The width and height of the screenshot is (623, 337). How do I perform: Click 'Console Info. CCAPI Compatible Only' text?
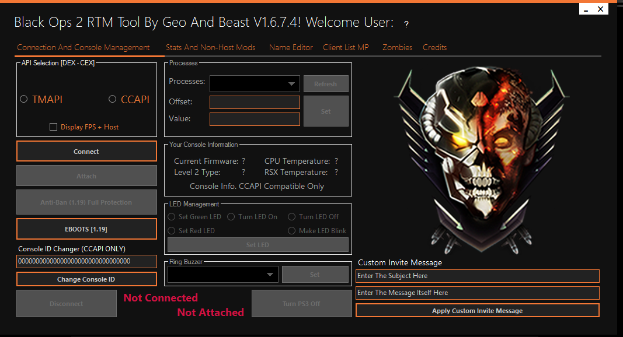coord(257,186)
